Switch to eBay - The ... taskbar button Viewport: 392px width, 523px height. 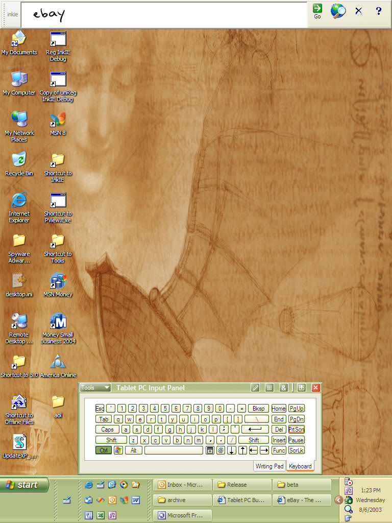click(302, 500)
